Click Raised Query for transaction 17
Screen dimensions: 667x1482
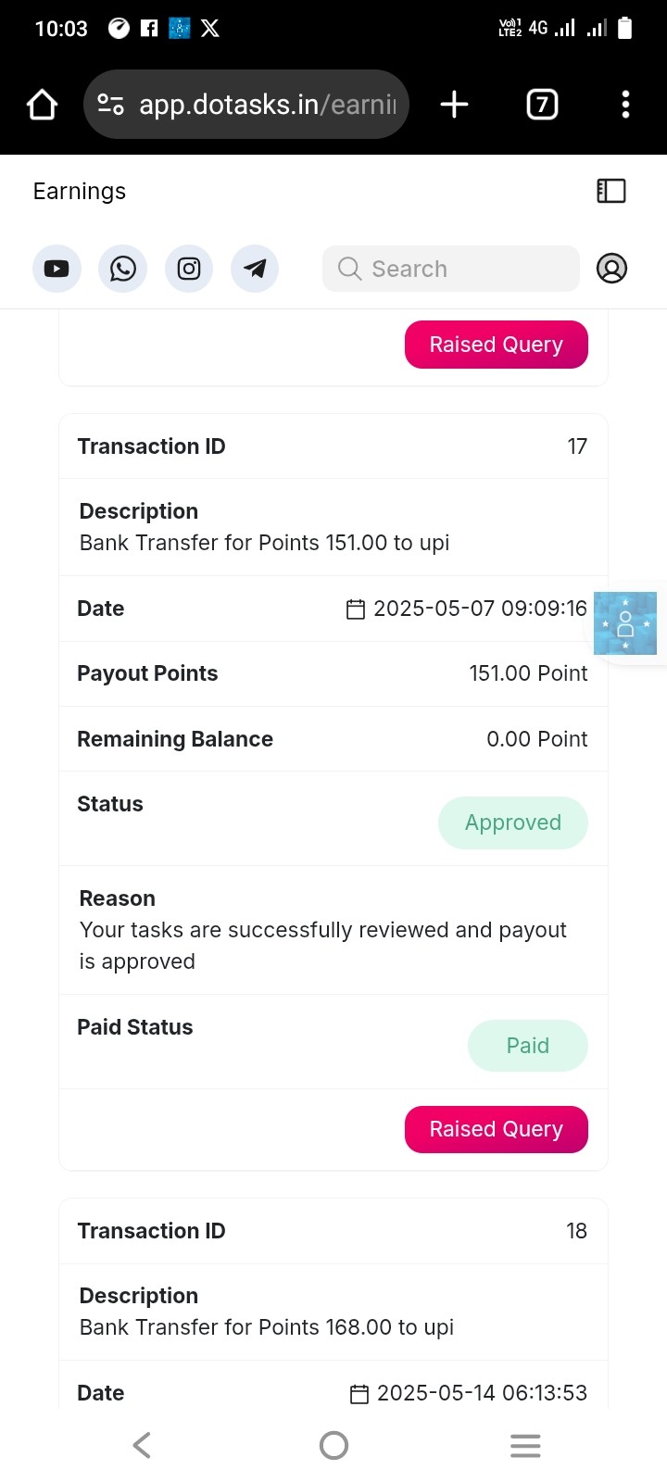coord(497,1129)
